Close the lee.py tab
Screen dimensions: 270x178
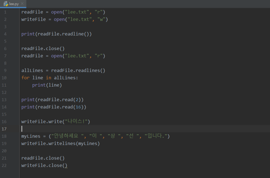pyautogui.click(x=22, y=4)
